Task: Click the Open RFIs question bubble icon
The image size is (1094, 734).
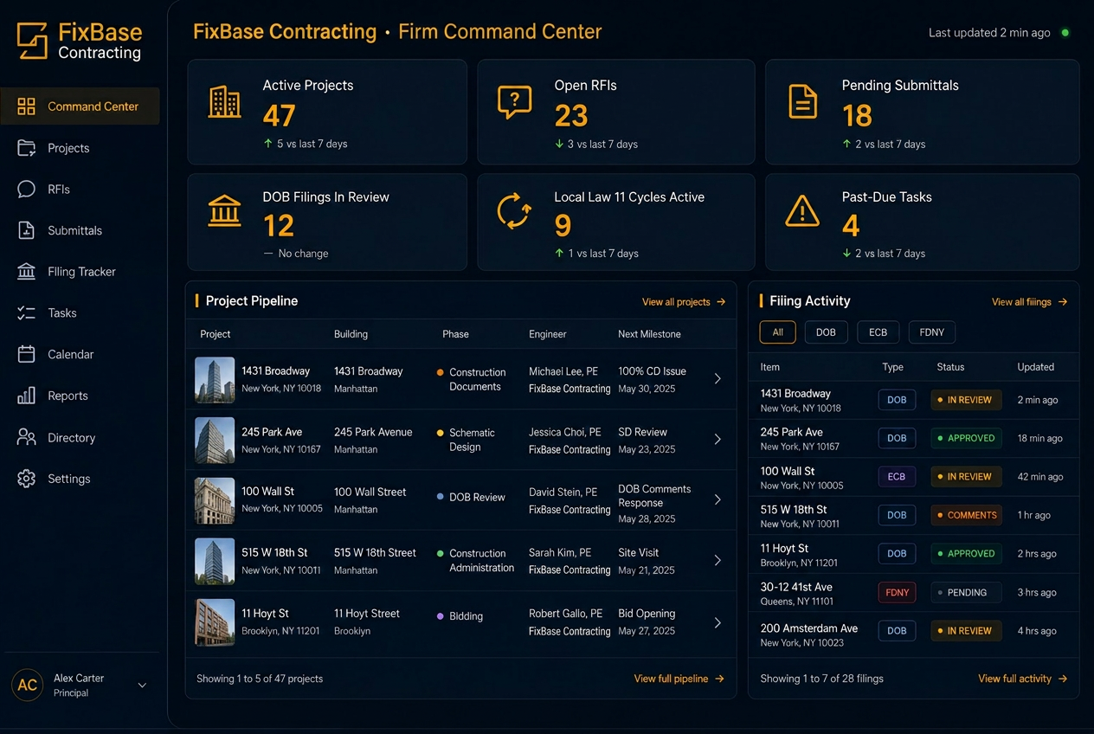Action: point(514,102)
